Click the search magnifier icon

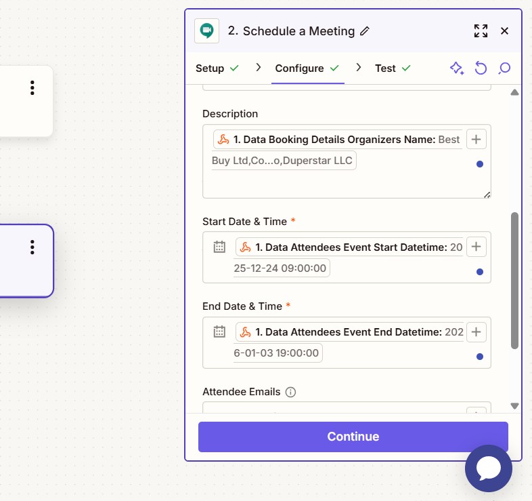click(x=504, y=68)
